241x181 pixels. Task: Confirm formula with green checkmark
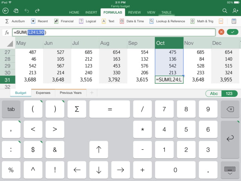pos(232,32)
